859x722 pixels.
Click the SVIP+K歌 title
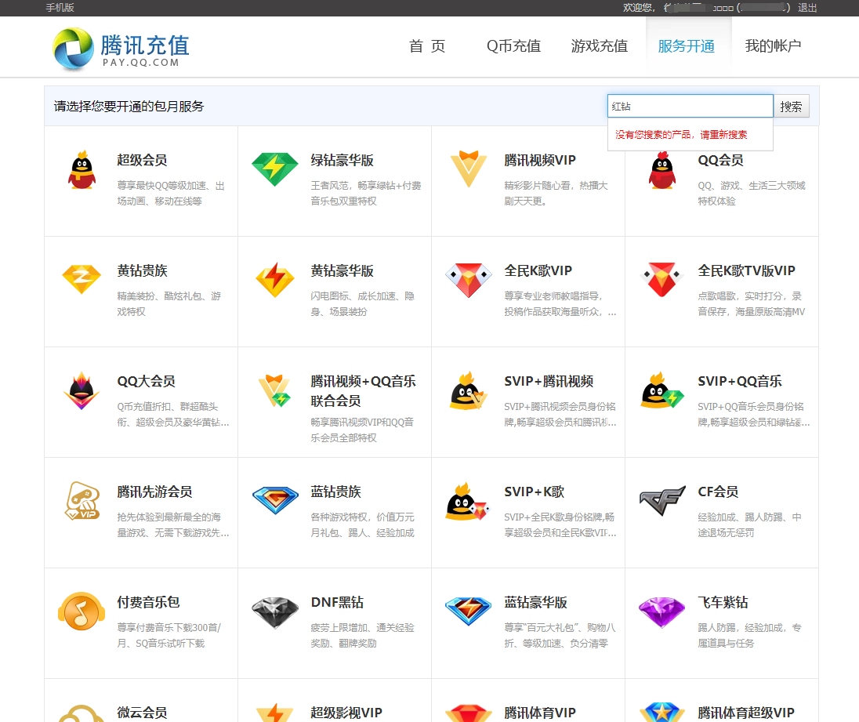coord(535,492)
